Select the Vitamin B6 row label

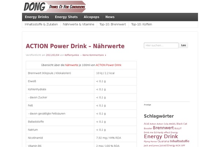tap(35, 146)
